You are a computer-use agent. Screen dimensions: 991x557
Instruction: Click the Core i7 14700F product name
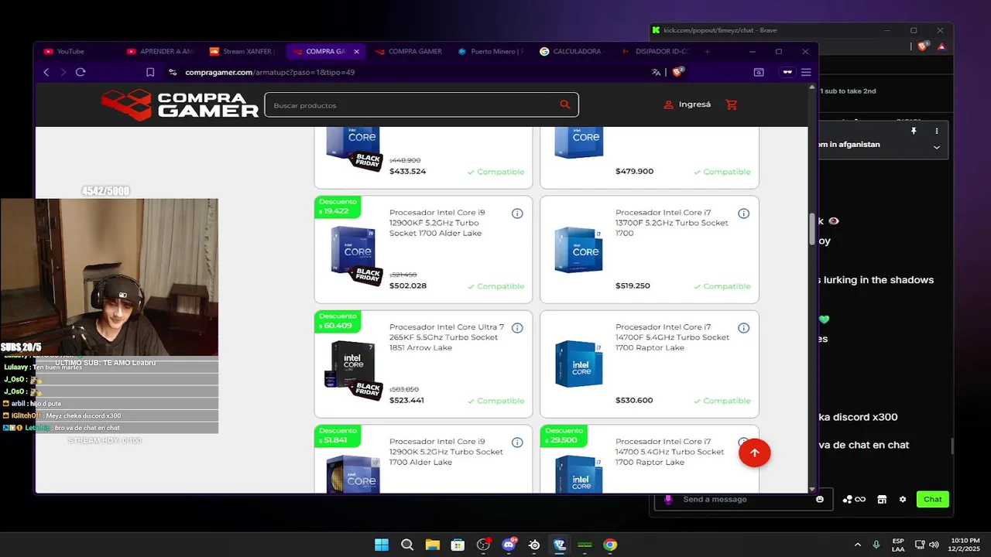tap(673, 337)
